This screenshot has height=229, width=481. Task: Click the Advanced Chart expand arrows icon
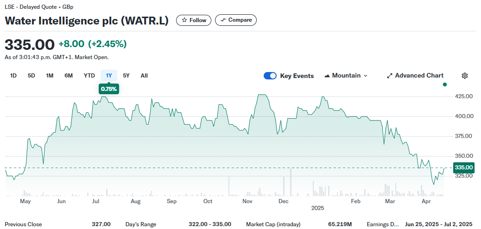(390, 76)
